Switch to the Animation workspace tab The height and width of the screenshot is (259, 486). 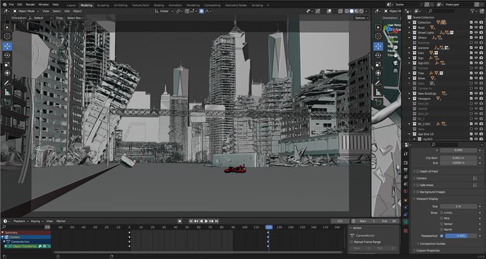(x=175, y=5)
